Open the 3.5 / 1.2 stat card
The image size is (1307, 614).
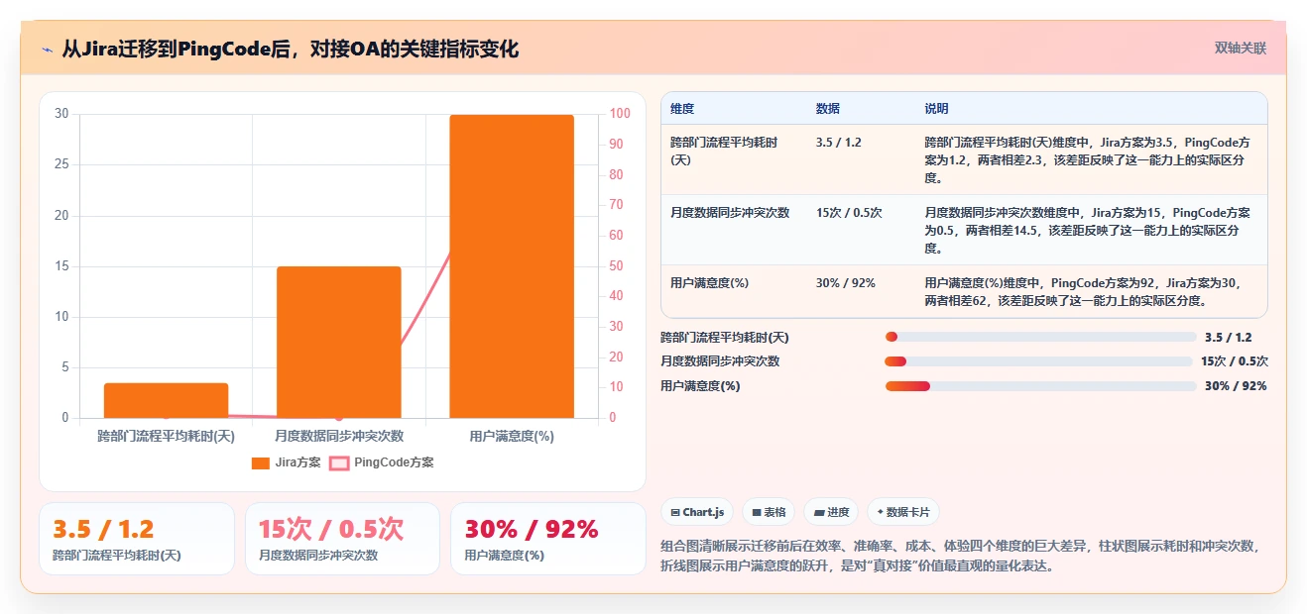(137, 539)
